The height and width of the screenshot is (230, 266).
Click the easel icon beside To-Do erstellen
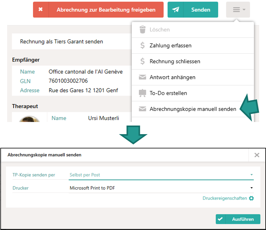click(x=143, y=93)
